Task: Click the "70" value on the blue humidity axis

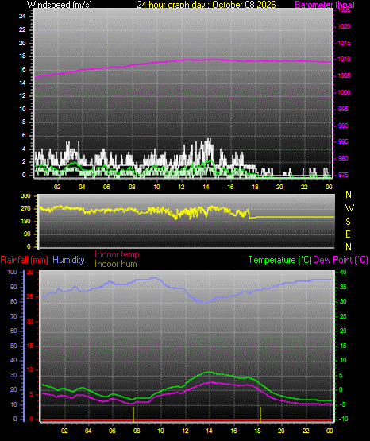Action: click(x=13, y=316)
